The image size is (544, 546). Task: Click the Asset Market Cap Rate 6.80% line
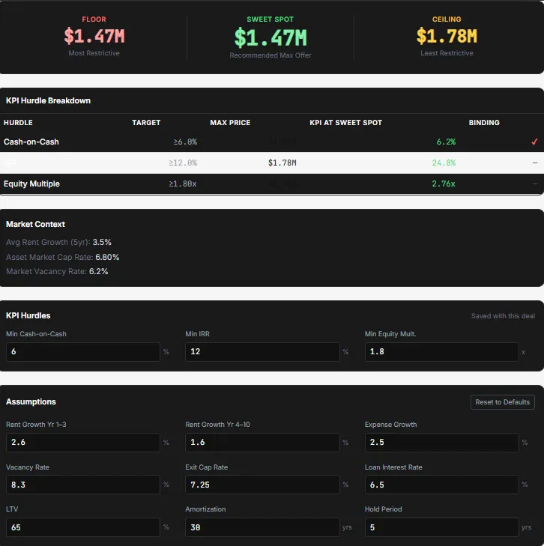(x=63, y=257)
